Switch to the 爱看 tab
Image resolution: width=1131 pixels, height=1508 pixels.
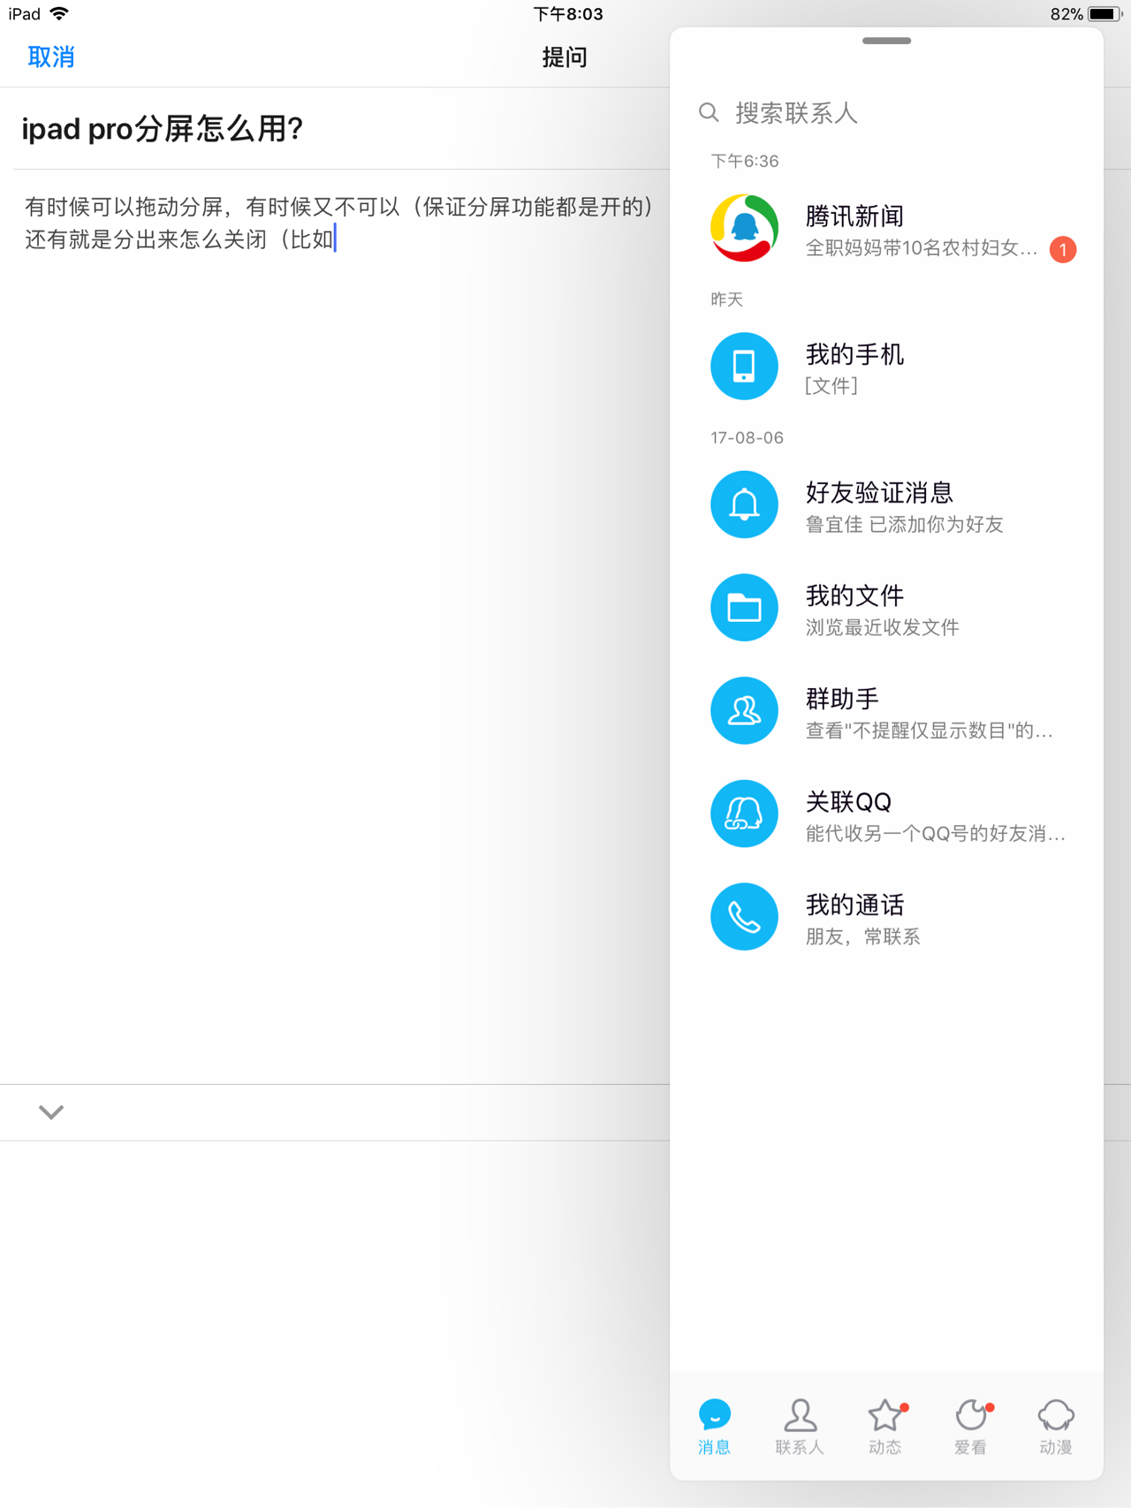pos(971,1426)
